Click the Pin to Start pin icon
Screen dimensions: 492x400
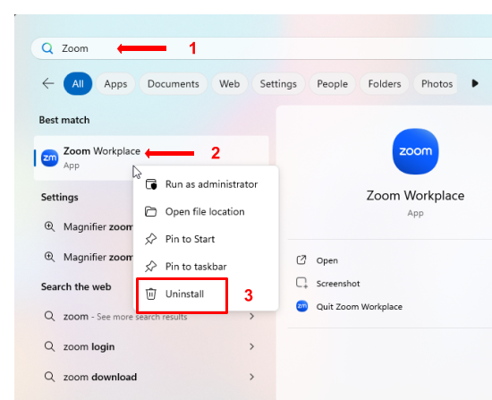(x=151, y=239)
